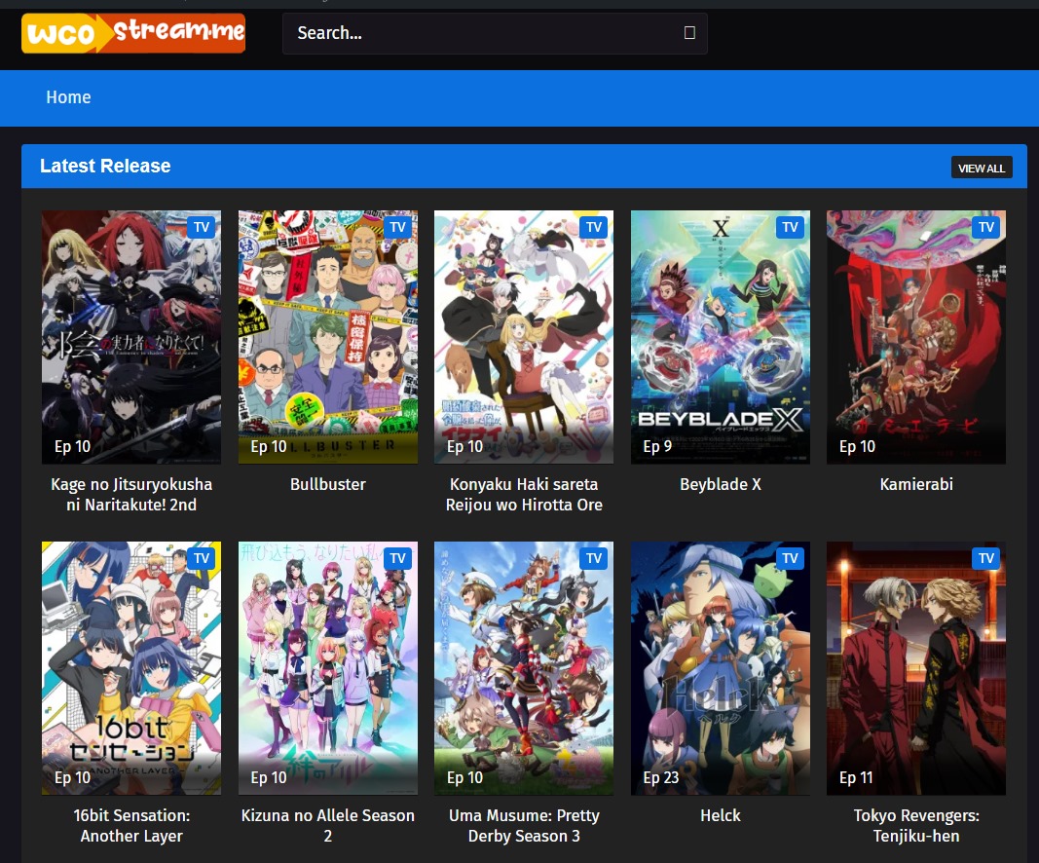
Task: Click Kizuna no Allele Season 2 title
Action: [x=328, y=826]
